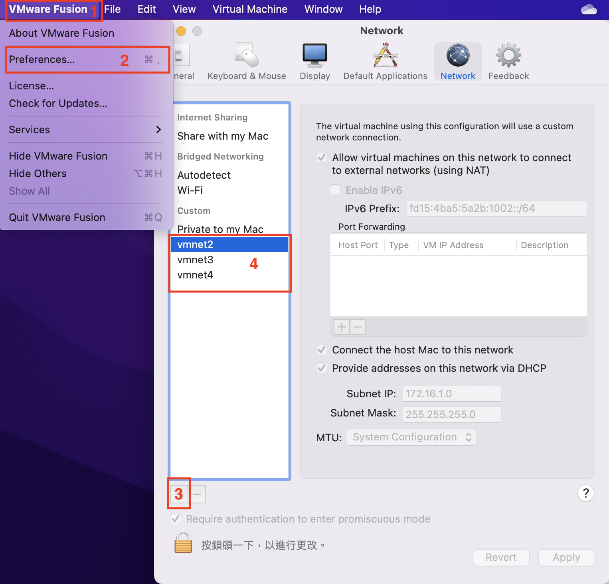Viewport: 609px width, 584px height.
Task: Select vmnet2 custom network
Action: 229,245
